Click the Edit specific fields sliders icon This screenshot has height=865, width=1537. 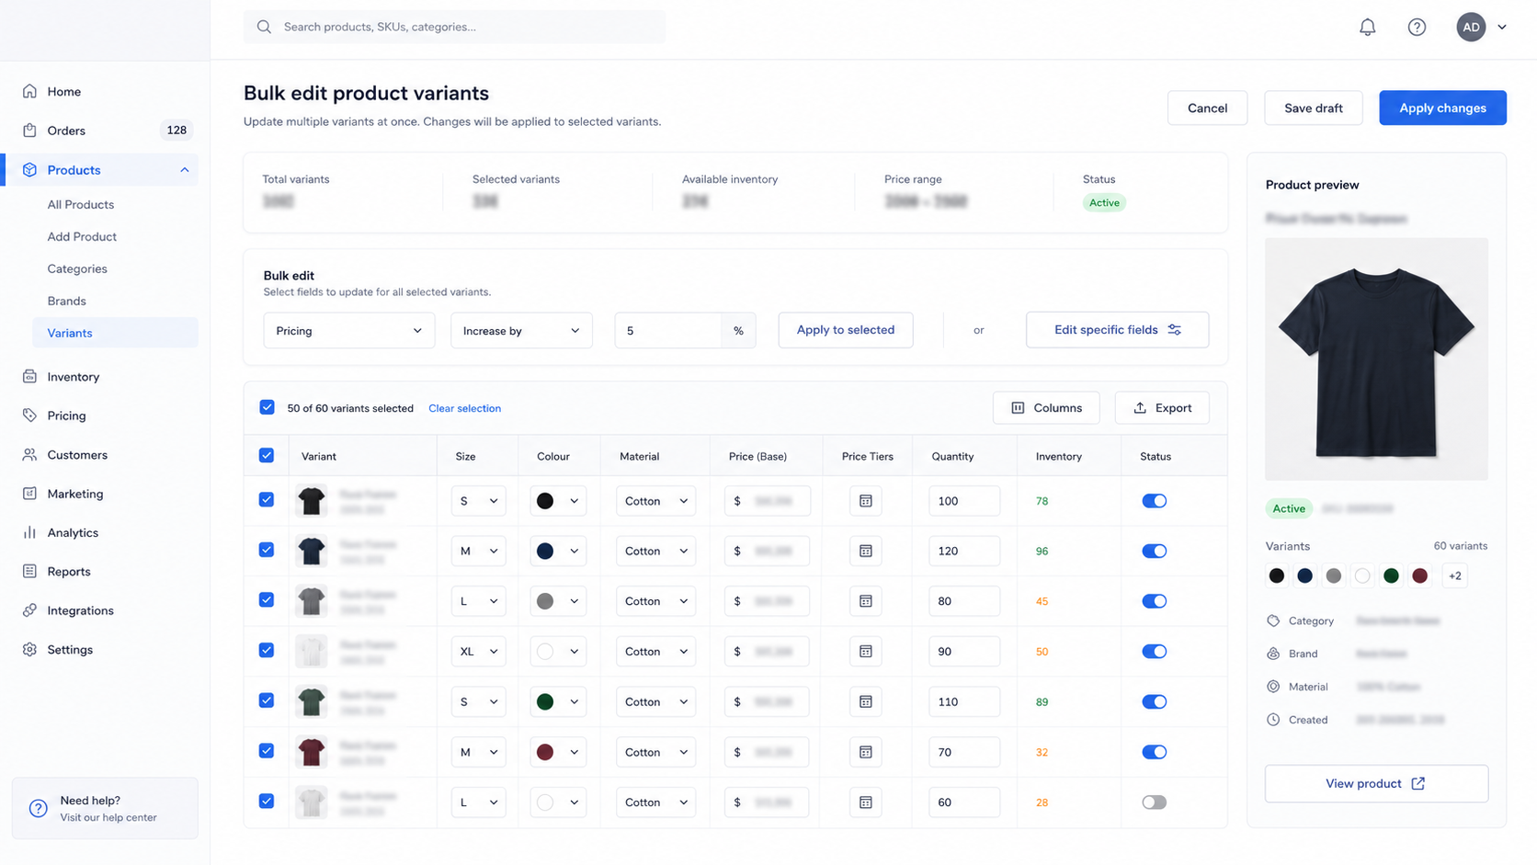[x=1174, y=329]
